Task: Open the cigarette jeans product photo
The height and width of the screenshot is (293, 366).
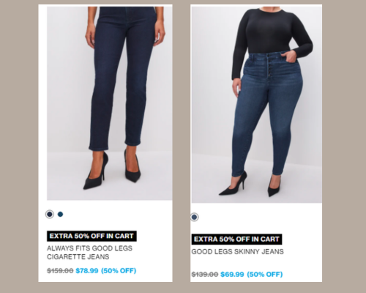Action: click(x=110, y=103)
